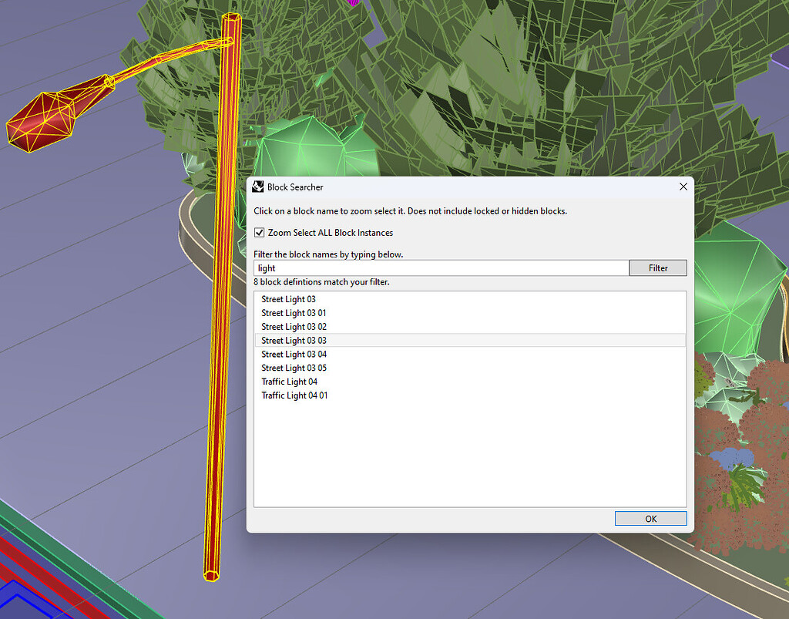The height and width of the screenshot is (619, 789).
Task: Select the Street Light 03 04 block
Action: pos(293,354)
